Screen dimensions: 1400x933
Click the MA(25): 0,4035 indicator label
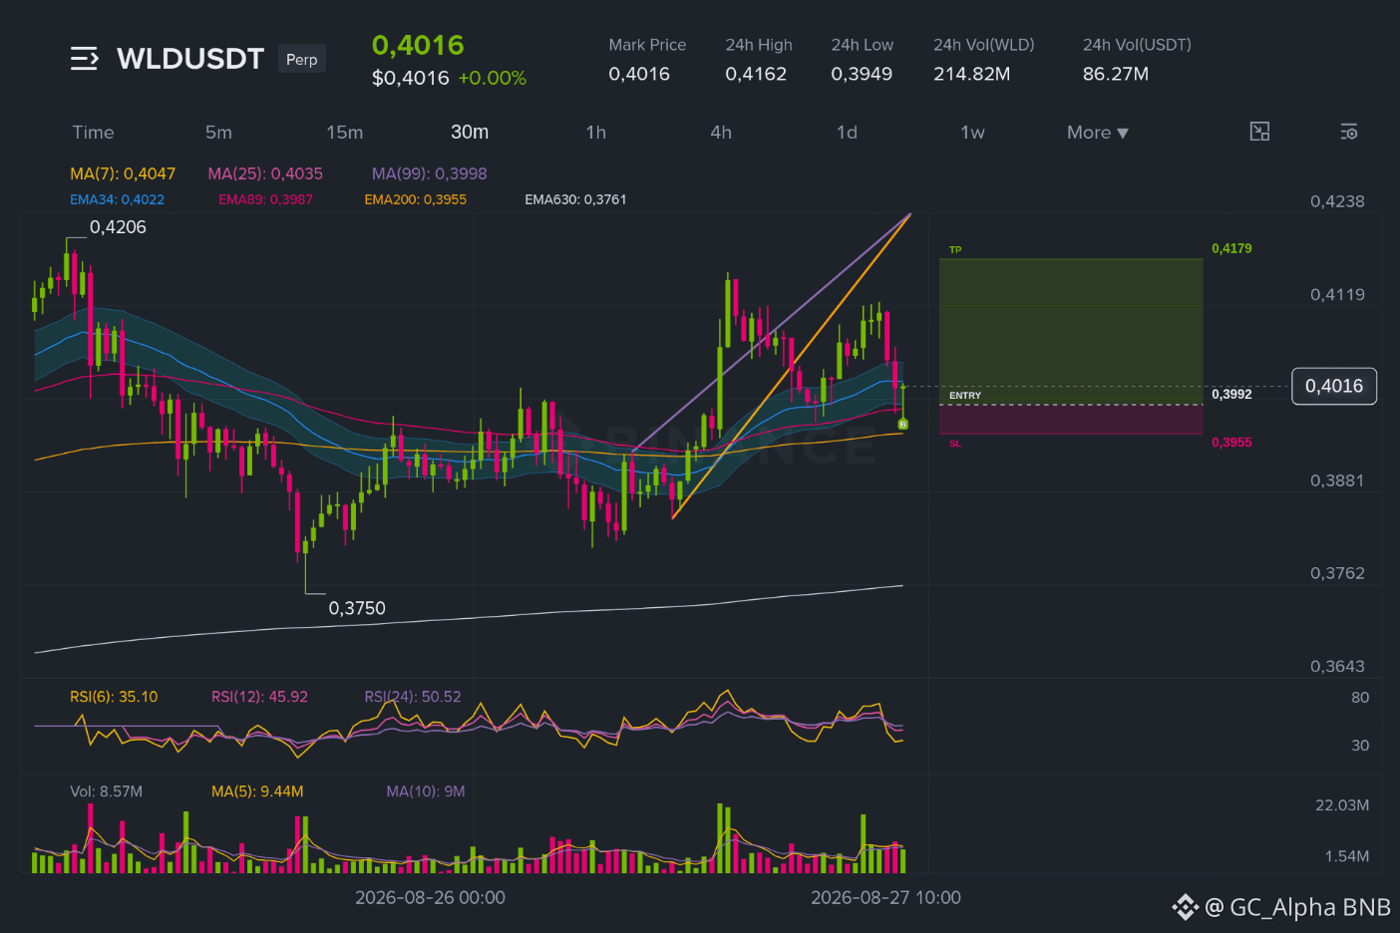265,173
